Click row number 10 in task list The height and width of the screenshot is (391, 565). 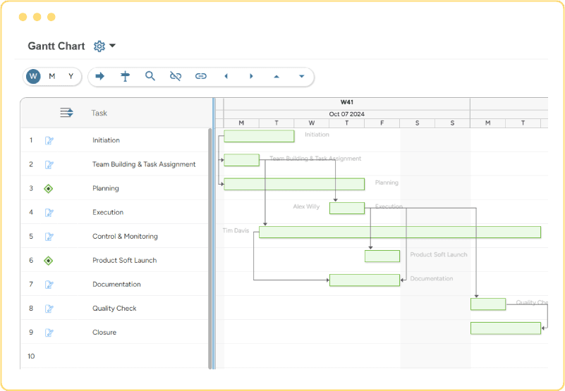click(x=31, y=356)
